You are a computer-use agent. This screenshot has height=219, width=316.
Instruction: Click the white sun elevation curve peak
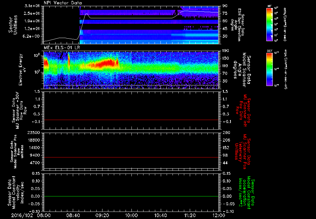pos(87,14)
